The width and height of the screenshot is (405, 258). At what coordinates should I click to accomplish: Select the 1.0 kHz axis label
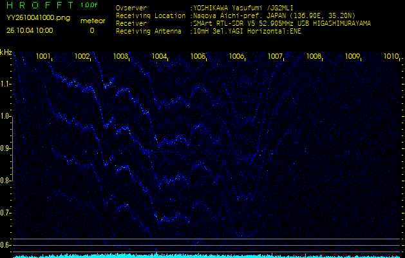point(6,116)
